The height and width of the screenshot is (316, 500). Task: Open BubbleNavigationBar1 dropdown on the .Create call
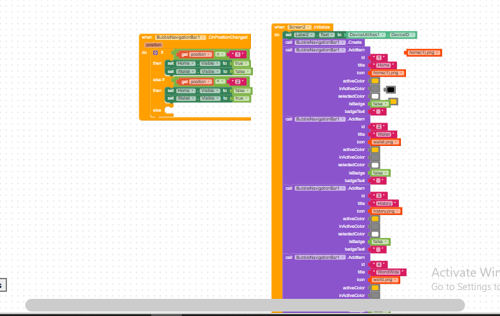tap(320, 43)
